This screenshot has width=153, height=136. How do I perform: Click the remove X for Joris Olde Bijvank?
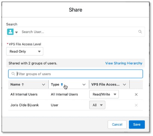(x=136, y=105)
